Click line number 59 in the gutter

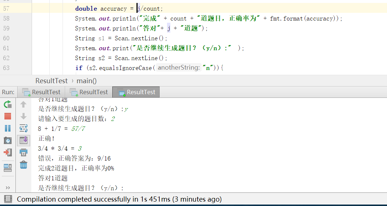click(x=6, y=28)
